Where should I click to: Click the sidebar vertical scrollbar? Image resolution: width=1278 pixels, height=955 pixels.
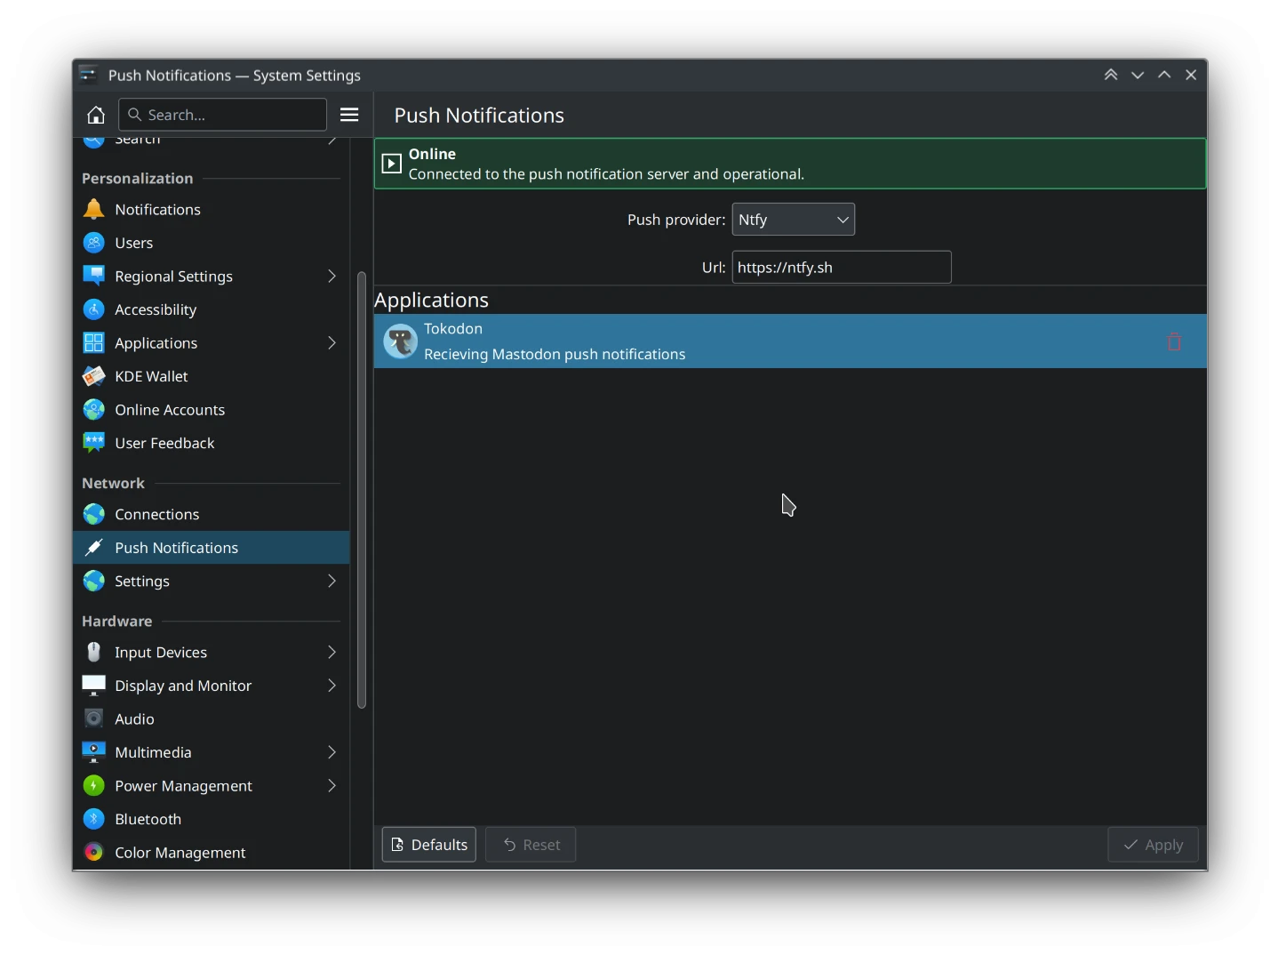(362, 490)
